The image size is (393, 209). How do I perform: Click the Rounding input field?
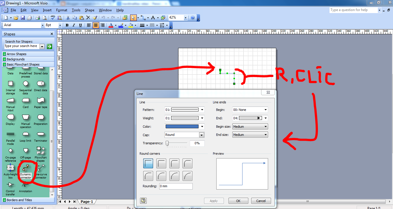click(176, 186)
